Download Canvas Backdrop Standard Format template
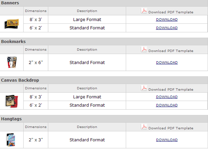This screenshot has height=149, width=208. (167, 105)
